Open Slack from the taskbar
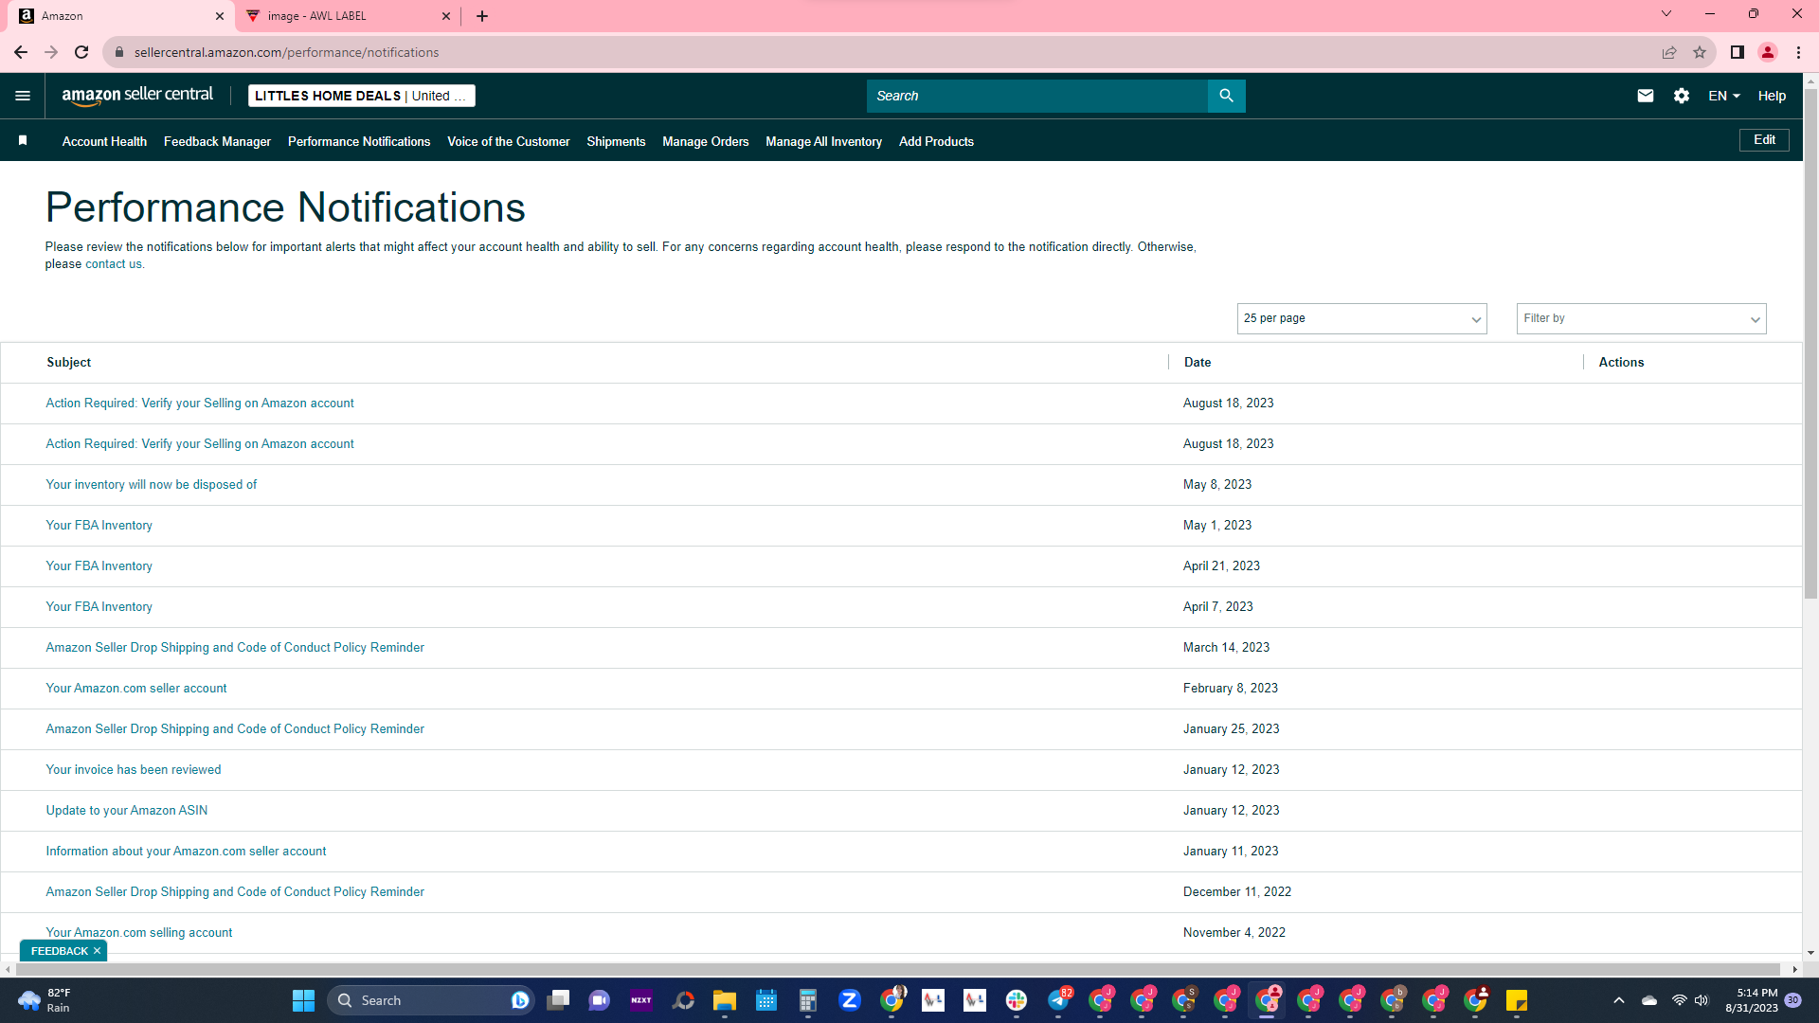 click(x=1017, y=1000)
